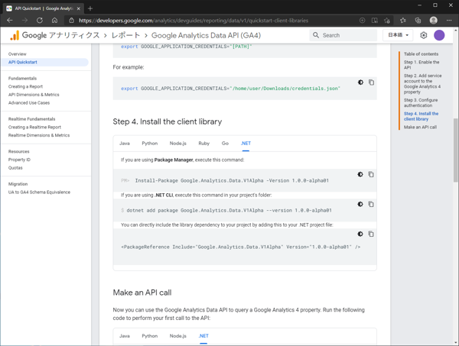
Task: Copy the PackageReference snippet
Action: coord(371,234)
